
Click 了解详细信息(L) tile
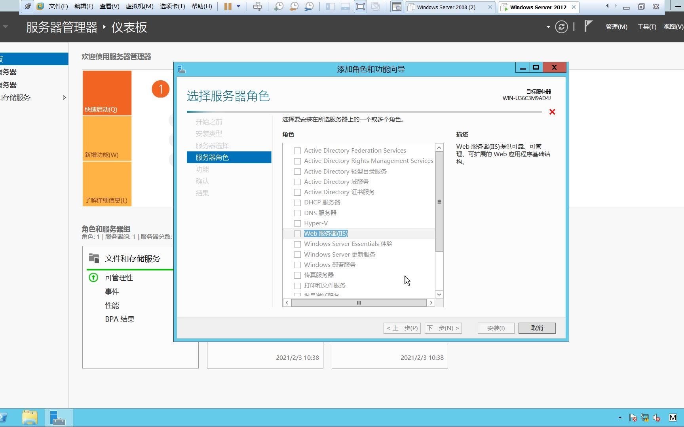click(x=107, y=184)
